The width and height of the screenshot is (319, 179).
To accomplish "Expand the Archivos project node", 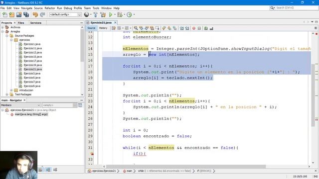I will click(2, 27).
